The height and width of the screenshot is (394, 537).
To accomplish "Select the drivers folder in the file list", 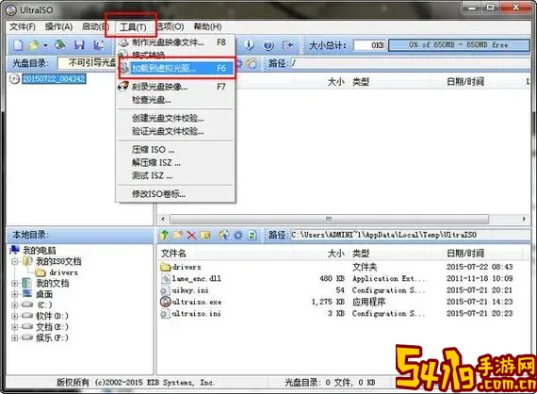I will coord(187,267).
